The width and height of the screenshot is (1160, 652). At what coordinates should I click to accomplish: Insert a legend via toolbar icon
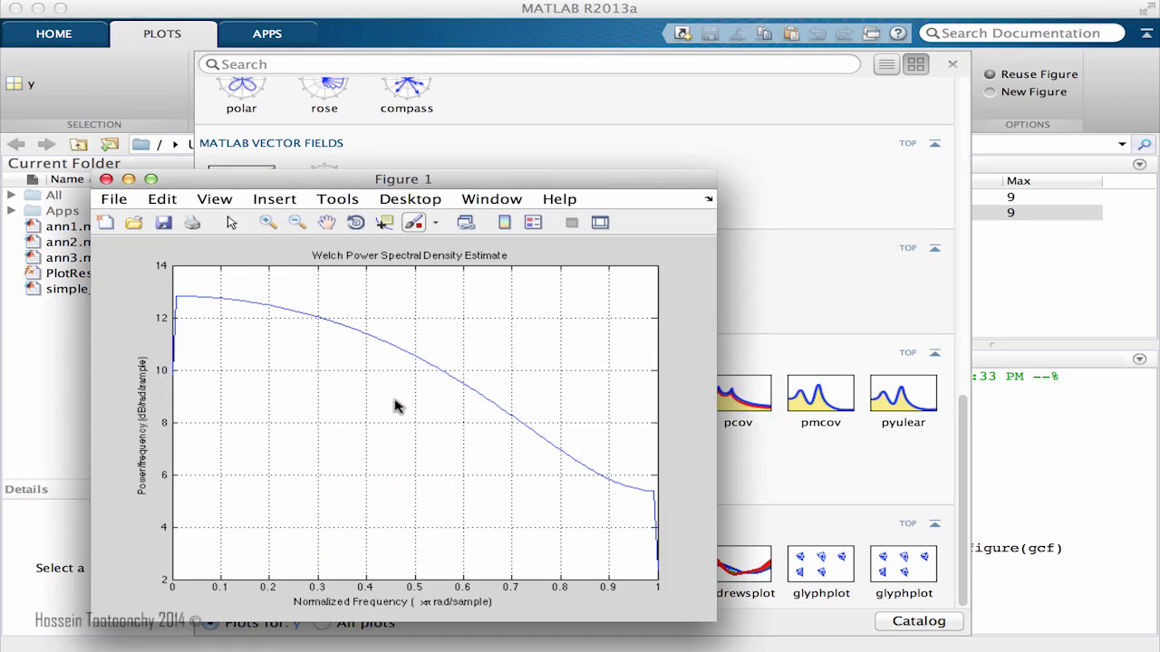[533, 222]
